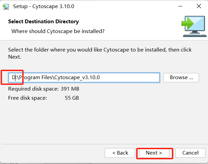Open the Browse folder dialog

[181, 77]
